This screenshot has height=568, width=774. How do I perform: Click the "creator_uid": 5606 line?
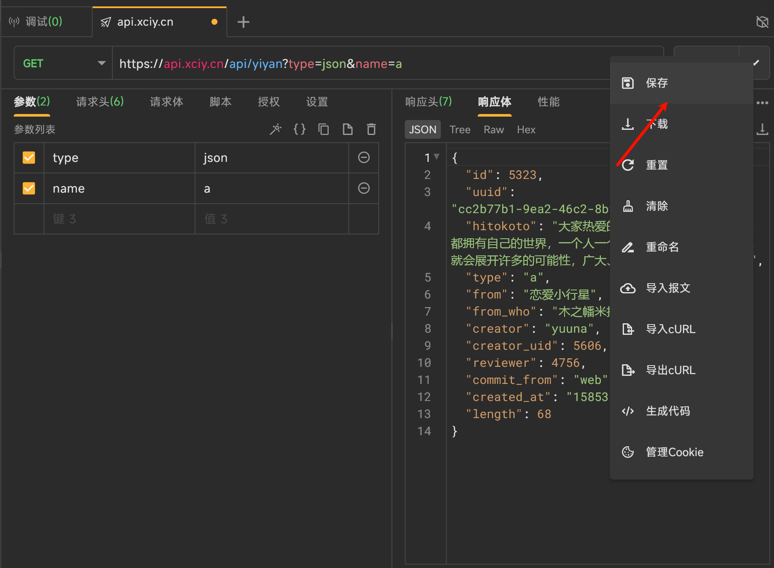click(x=536, y=345)
